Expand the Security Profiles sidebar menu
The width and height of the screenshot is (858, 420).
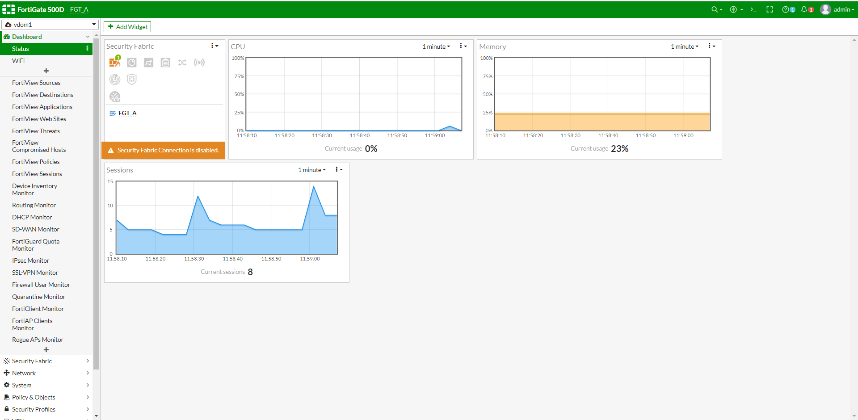(46, 409)
